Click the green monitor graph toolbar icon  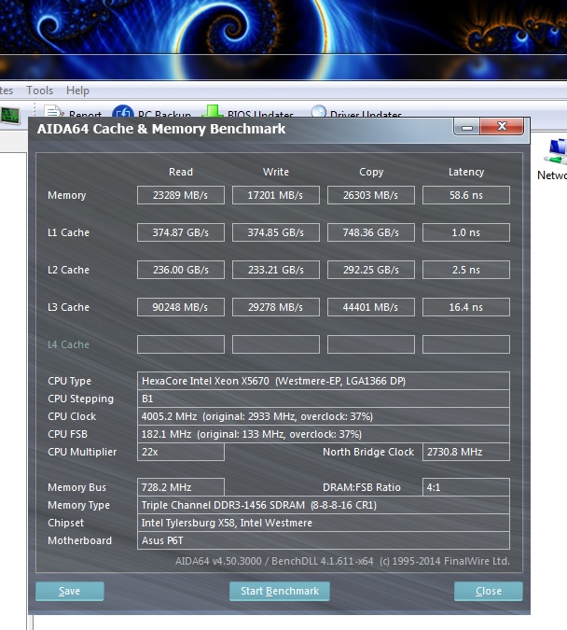point(9,116)
